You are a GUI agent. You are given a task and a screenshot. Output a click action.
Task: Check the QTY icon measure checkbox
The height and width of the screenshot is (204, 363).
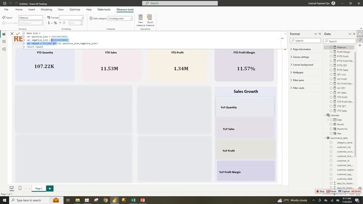coord(331,74)
